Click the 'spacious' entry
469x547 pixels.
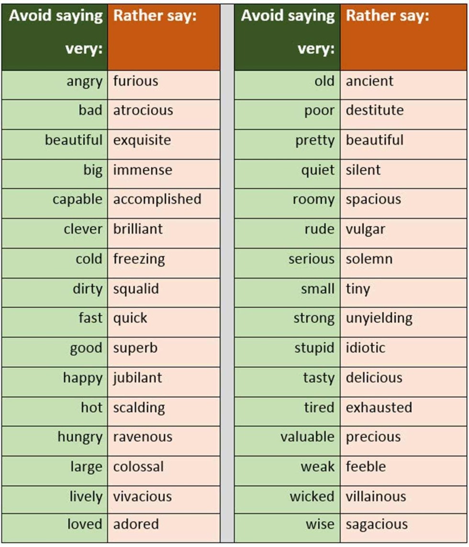pos(373,199)
